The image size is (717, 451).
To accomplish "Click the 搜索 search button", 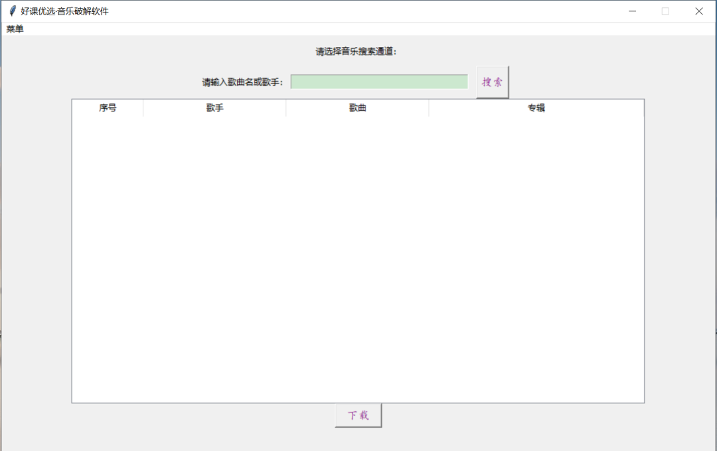I will pyautogui.click(x=491, y=81).
